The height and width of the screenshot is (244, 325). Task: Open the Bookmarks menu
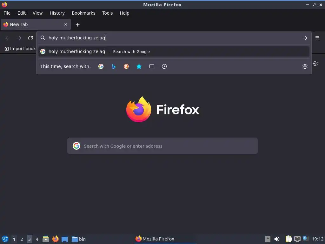pyautogui.click(x=83, y=13)
